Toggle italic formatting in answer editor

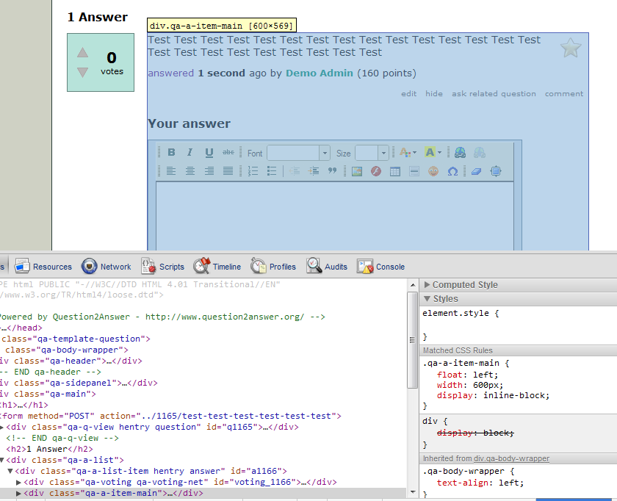tap(190, 153)
